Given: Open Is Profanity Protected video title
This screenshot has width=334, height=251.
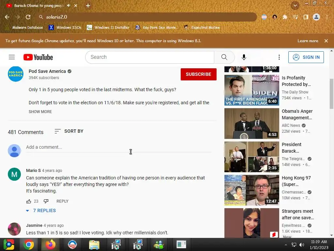Looking at the screenshot, I should pos(296,81).
